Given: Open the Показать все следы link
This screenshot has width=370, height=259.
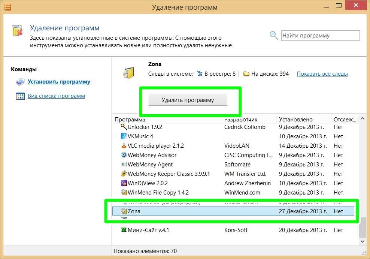Looking at the screenshot, I should (x=322, y=74).
